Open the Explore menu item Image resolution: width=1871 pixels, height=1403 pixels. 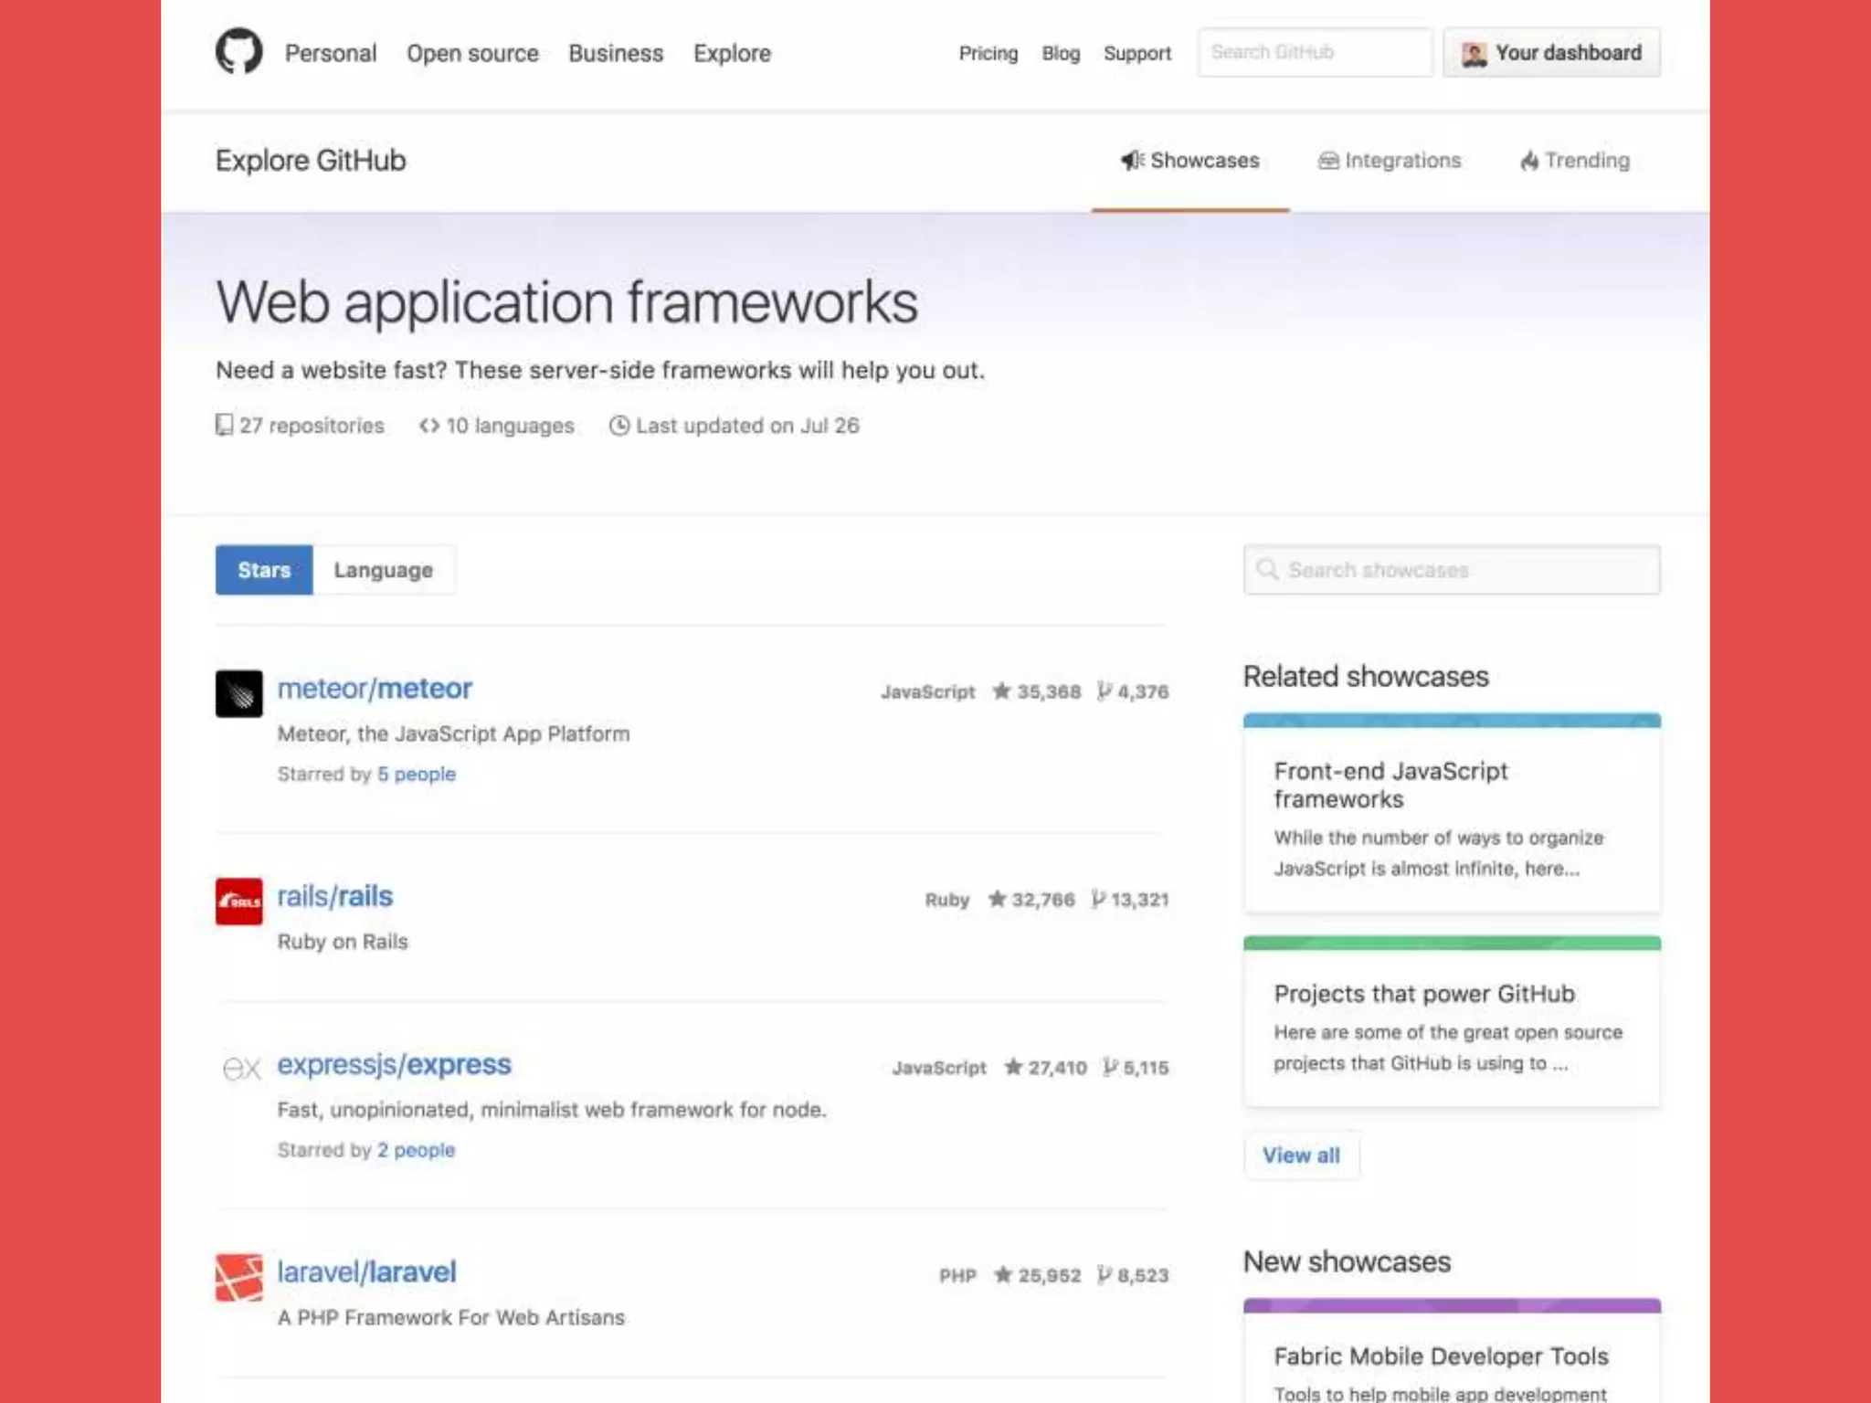pos(732,53)
